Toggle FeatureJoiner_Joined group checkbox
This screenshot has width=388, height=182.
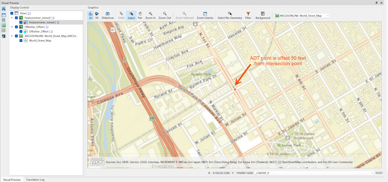click(16, 18)
